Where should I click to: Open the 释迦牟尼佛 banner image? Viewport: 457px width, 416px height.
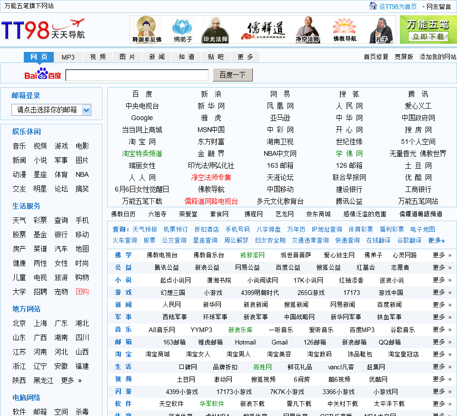(x=147, y=30)
